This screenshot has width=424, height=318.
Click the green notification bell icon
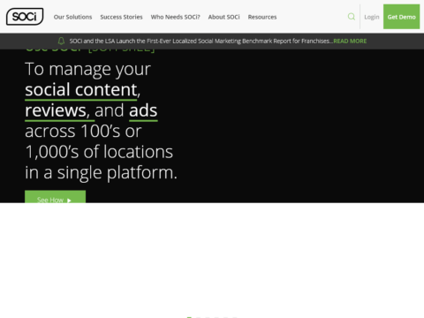(61, 41)
